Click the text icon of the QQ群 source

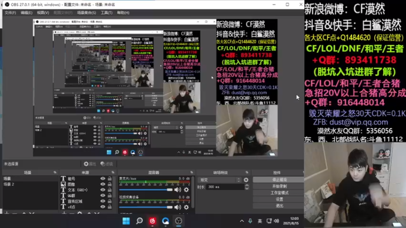[x=63, y=196]
